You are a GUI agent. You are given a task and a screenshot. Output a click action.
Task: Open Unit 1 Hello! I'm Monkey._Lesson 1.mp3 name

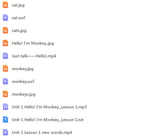(x=49, y=107)
